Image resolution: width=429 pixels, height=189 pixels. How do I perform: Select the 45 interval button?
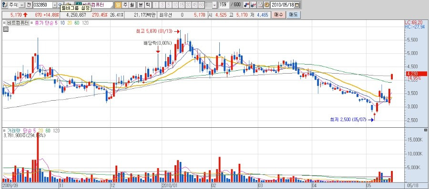(195, 5)
